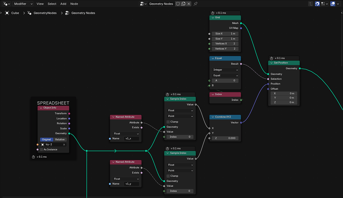Select the Relative transform space
Viewport: 343px width, 198px height.
coord(60,139)
